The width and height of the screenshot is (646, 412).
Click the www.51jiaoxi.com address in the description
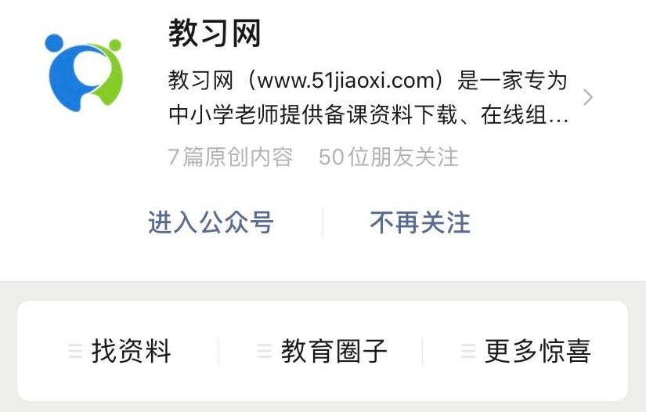click(x=346, y=80)
